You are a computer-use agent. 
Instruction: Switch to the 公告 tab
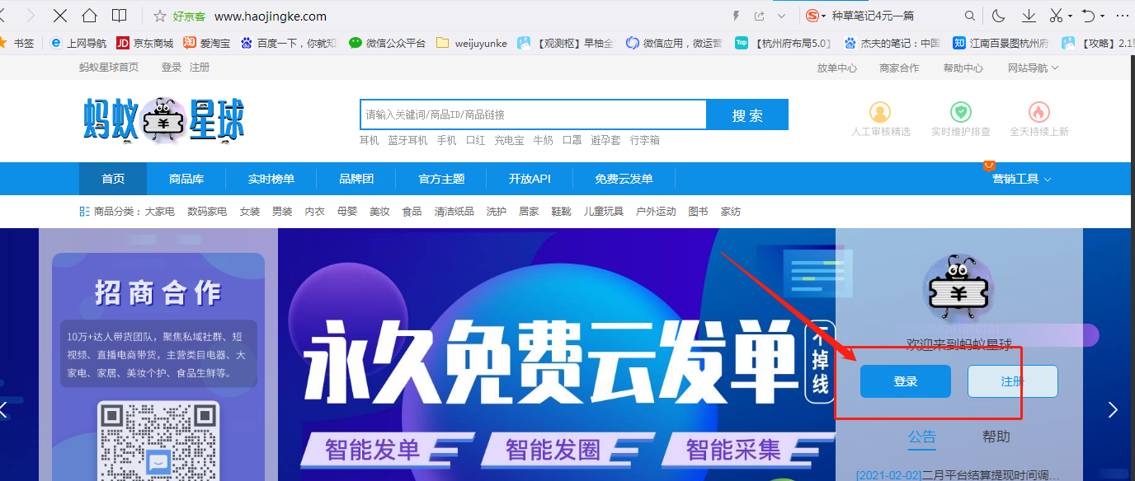click(x=922, y=437)
